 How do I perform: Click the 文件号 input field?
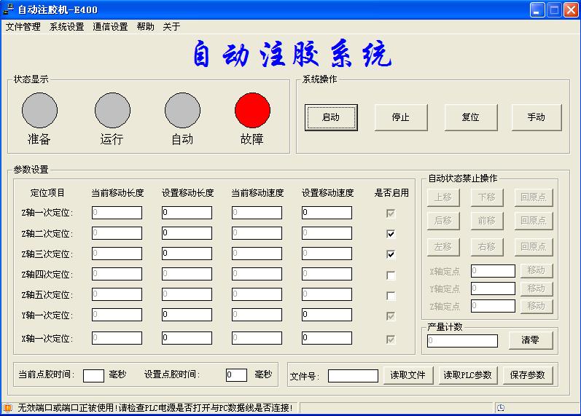tap(353, 376)
